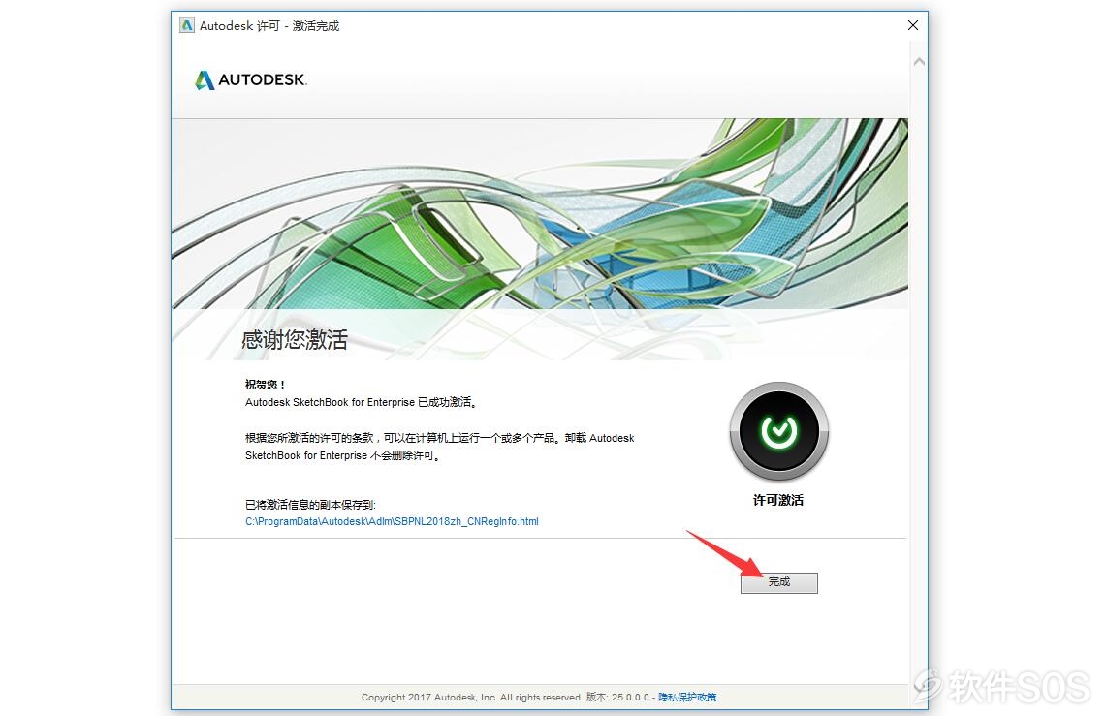Click the 'SketchBook for Enterprise 不会删除许可' line
1106x716 pixels.
[x=343, y=456]
